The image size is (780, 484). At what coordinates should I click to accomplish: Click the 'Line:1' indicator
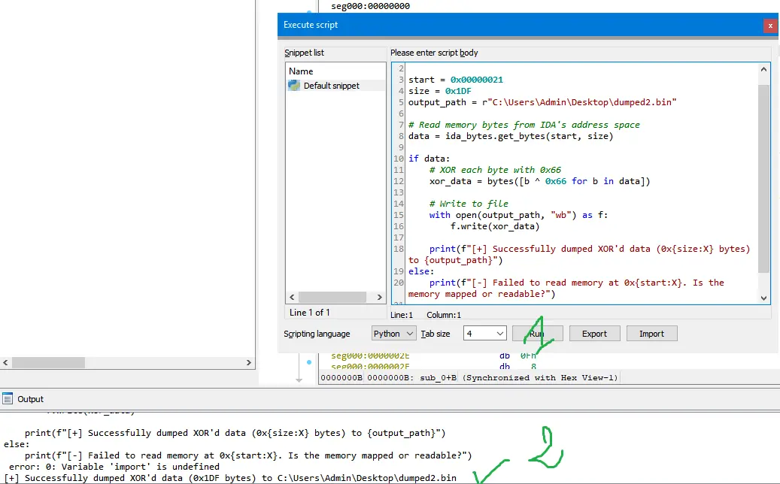point(402,315)
